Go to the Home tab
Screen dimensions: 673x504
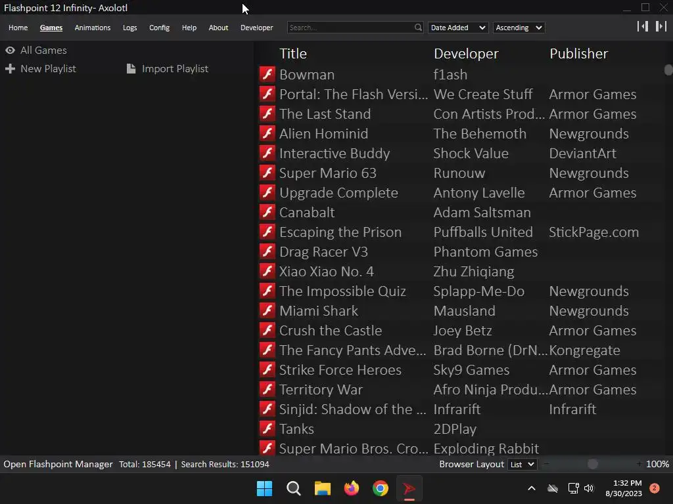[18, 28]
